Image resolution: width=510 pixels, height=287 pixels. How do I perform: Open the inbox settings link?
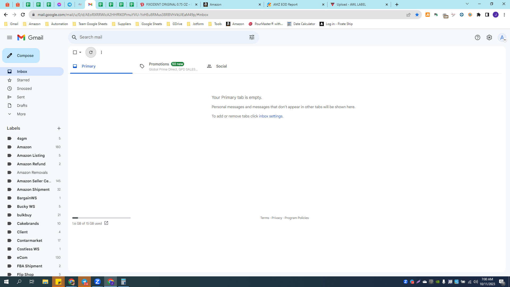[271, 116]
